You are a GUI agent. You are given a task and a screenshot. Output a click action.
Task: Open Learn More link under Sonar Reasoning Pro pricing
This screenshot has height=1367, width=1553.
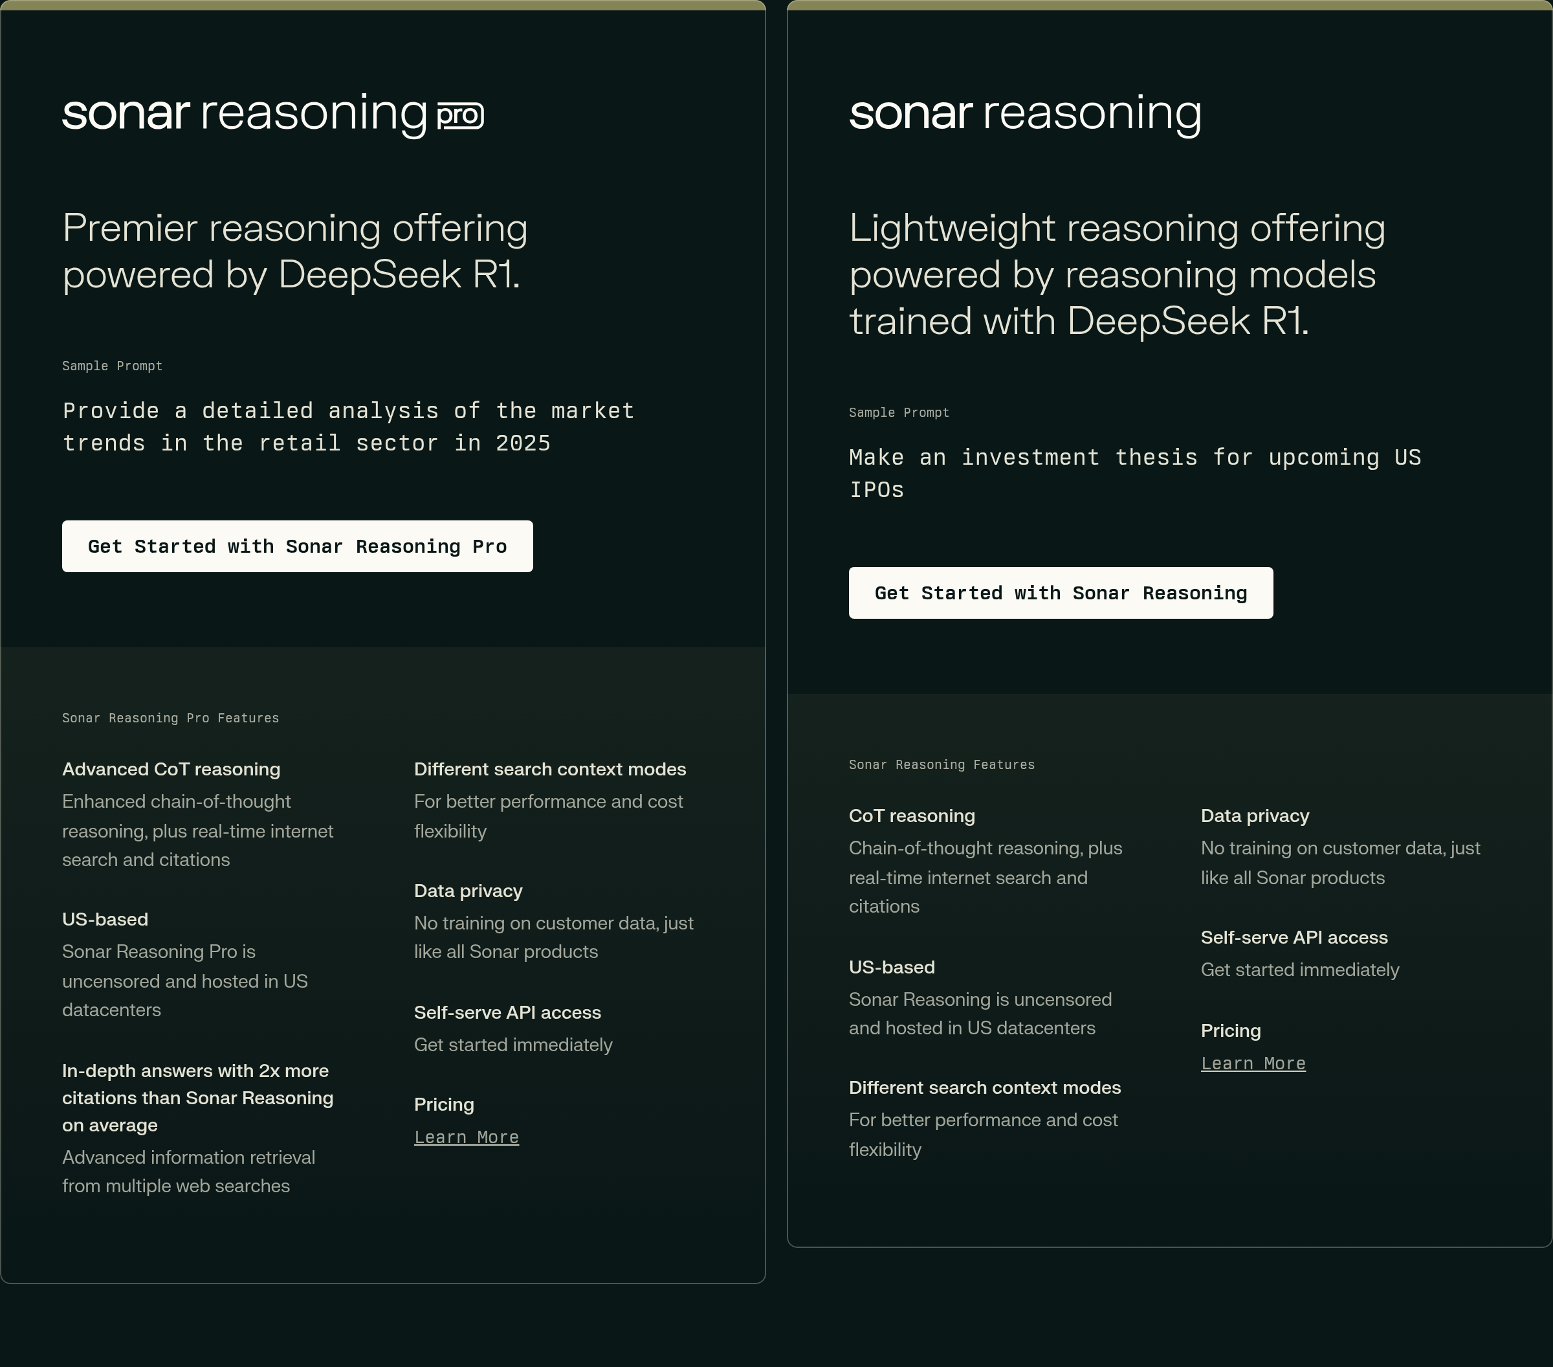pyautogui.click(x=467, y=1137)
